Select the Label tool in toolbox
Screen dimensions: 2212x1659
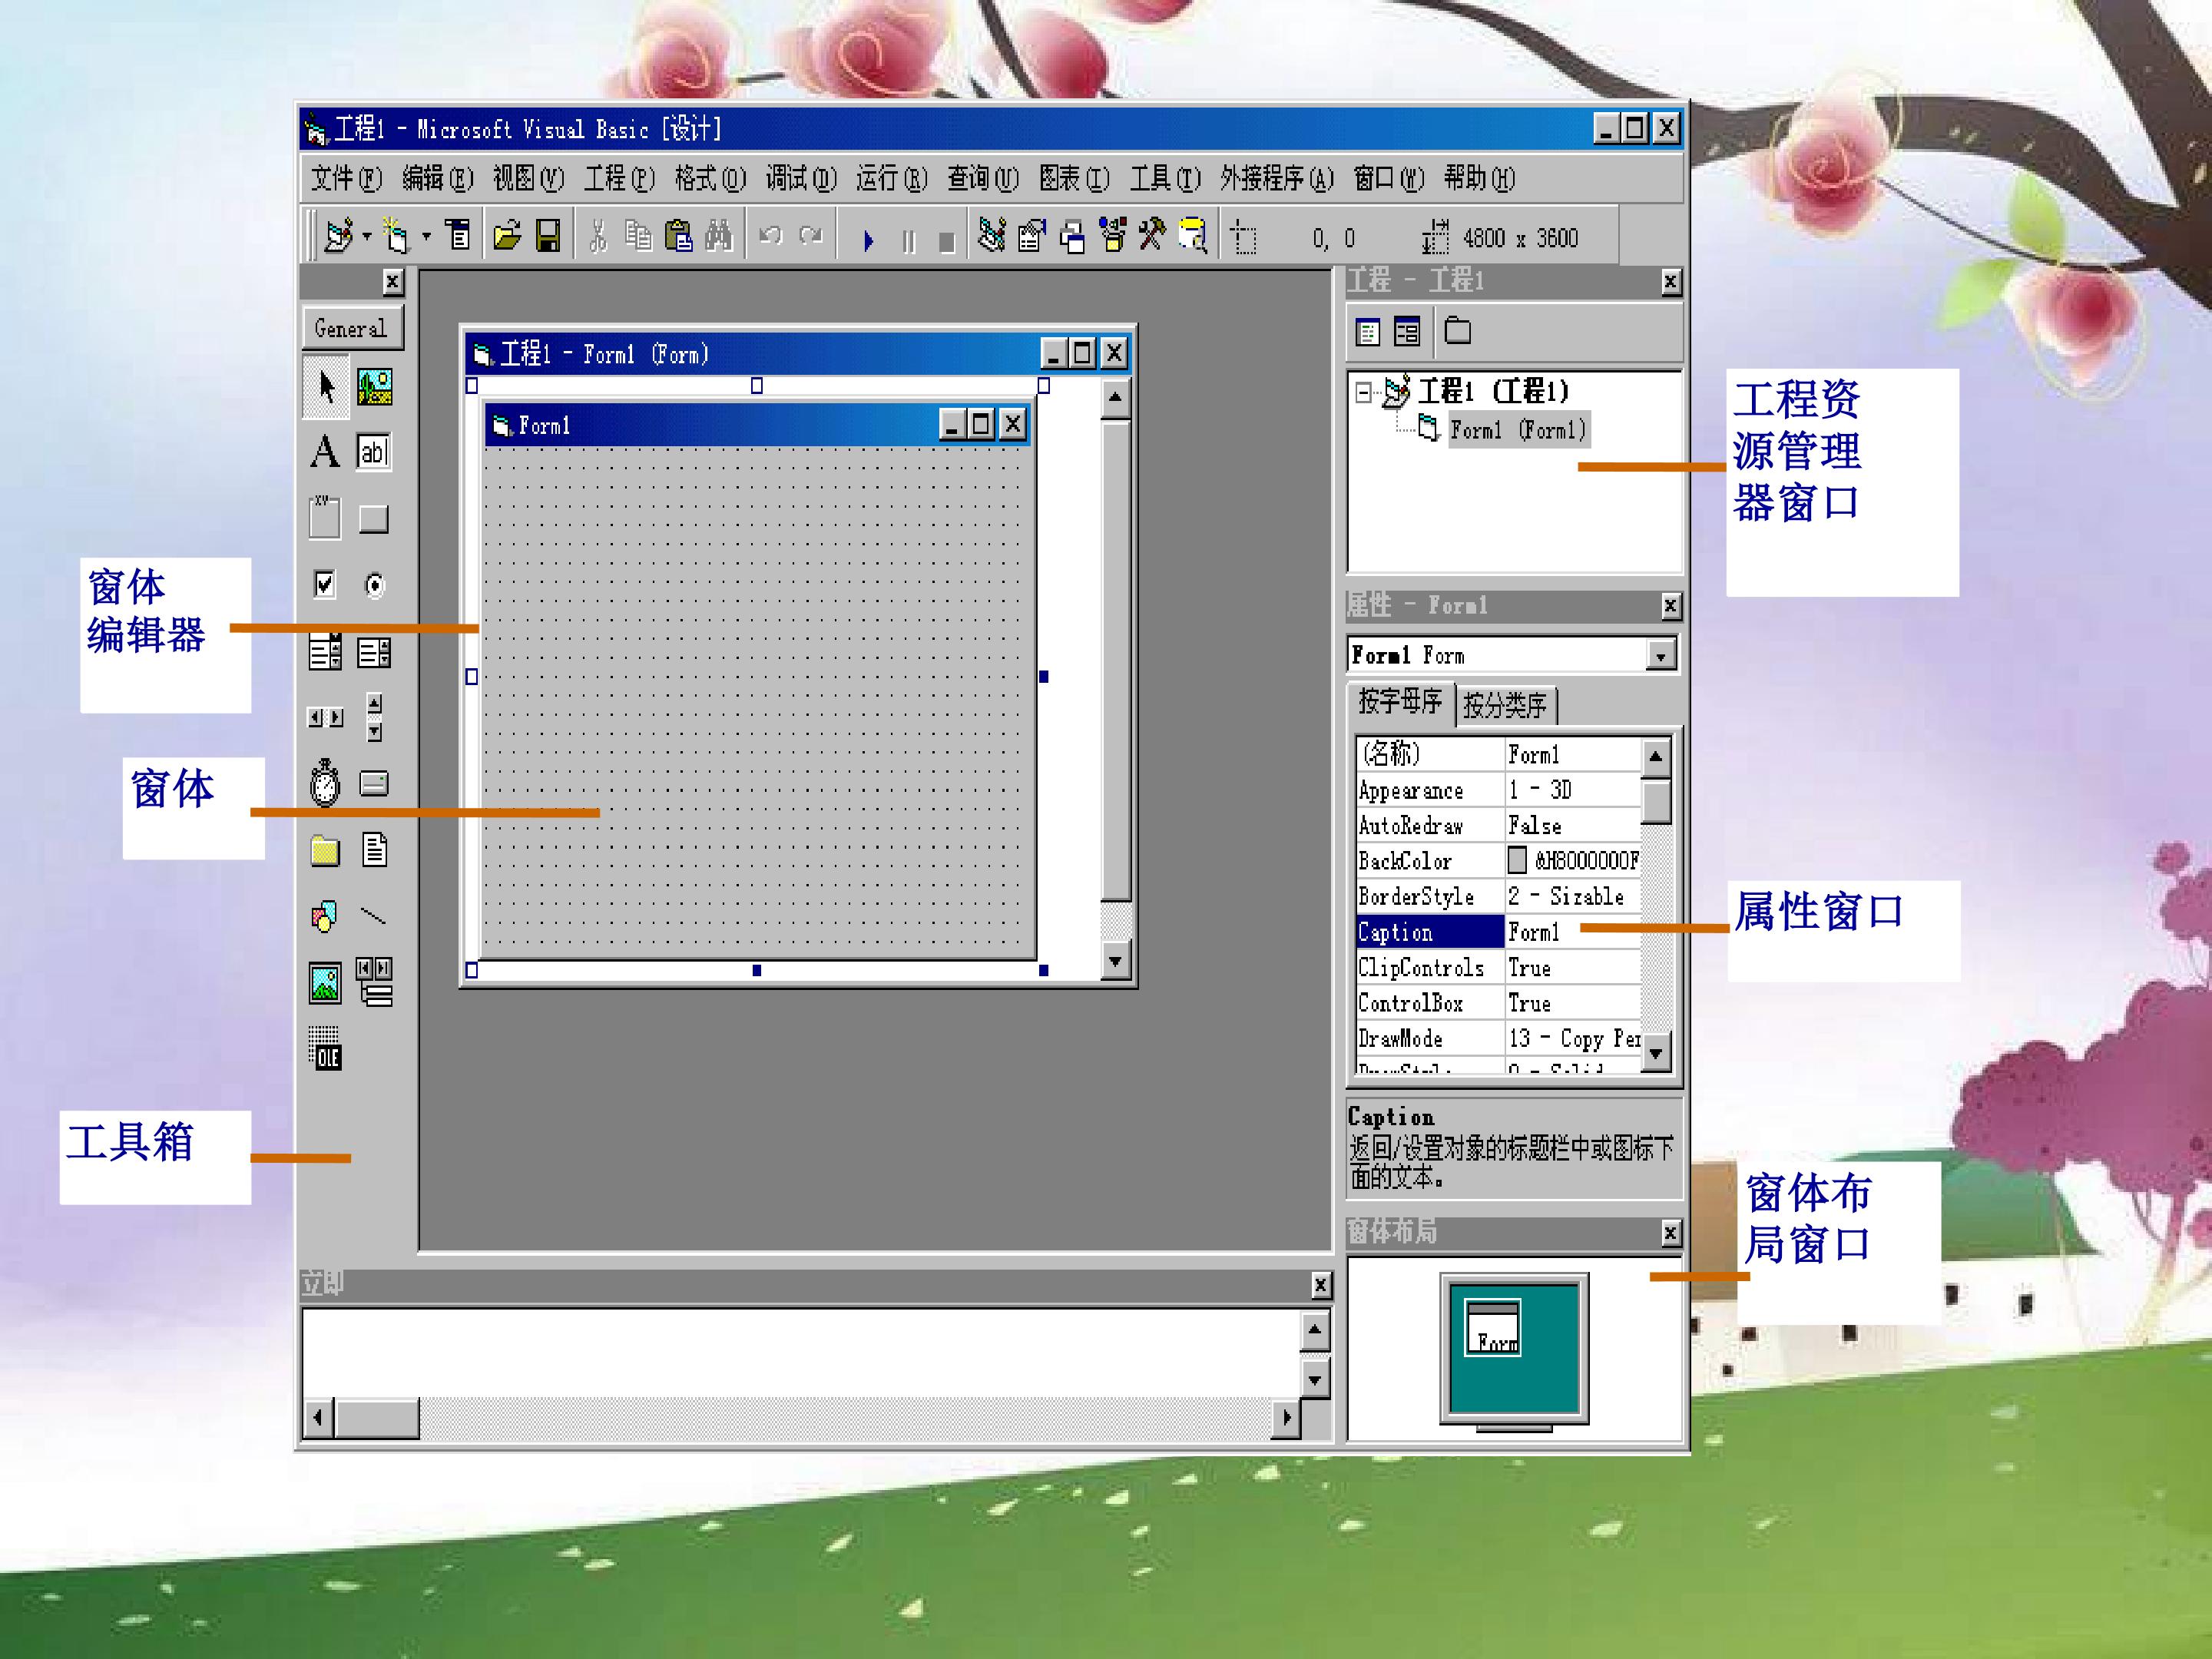tap(324, 451)
